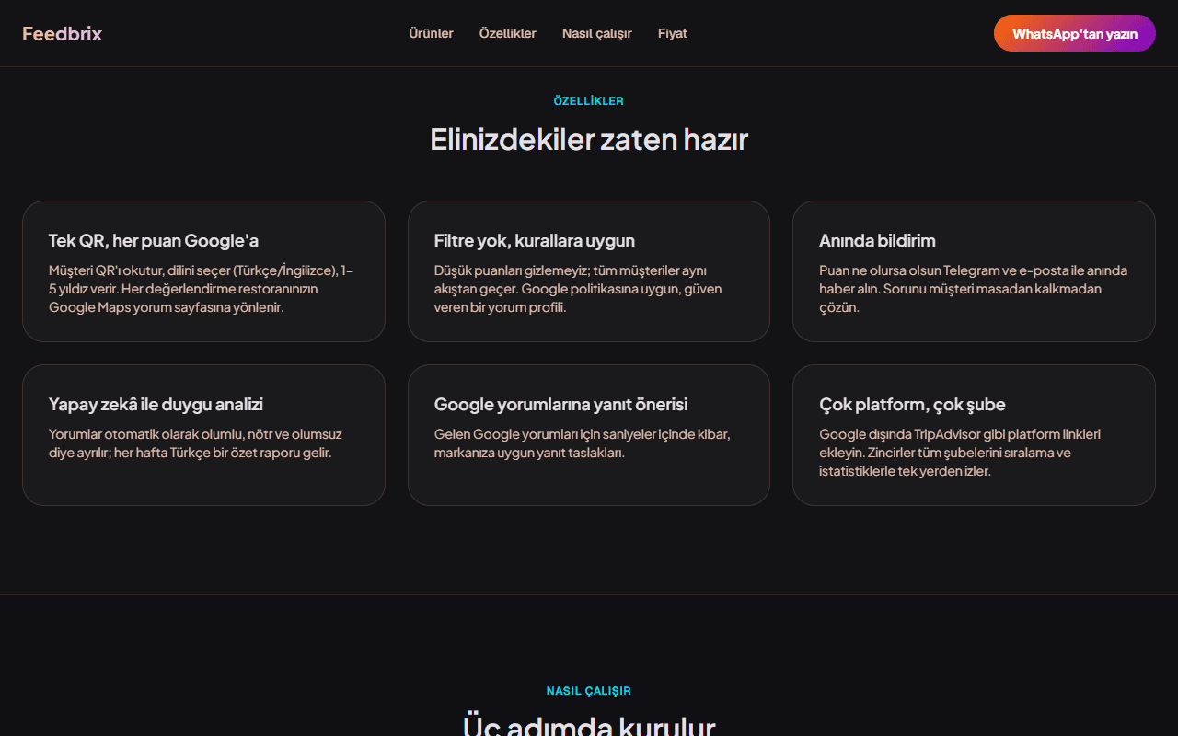Select the card title Filtre yok, kurallara uygun

click(535, 241)
